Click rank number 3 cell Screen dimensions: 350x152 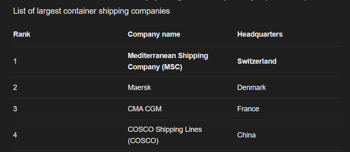15,109
